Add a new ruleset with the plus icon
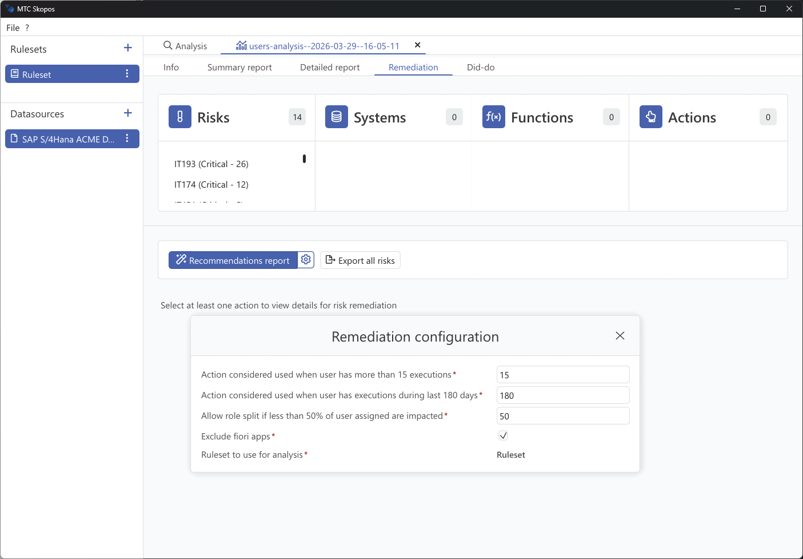This screenshot has width=803, height=559. click(x=127, y=47)
